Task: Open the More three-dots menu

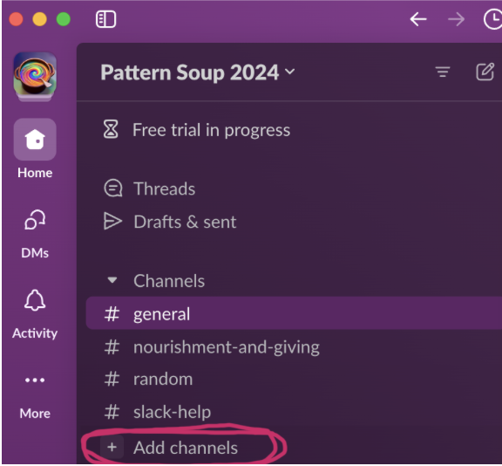Action: tap(35, 396)
